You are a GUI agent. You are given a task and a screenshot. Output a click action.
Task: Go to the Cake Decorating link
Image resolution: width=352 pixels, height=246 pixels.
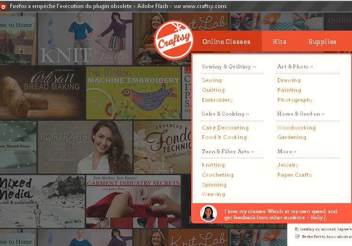(x=225, y=128)
